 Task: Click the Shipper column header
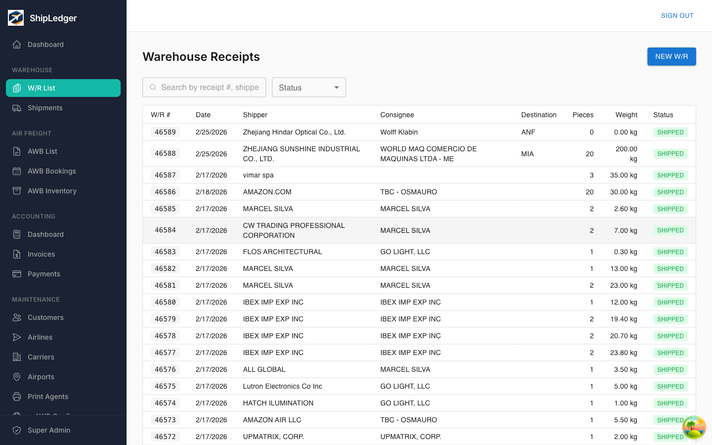255,115
